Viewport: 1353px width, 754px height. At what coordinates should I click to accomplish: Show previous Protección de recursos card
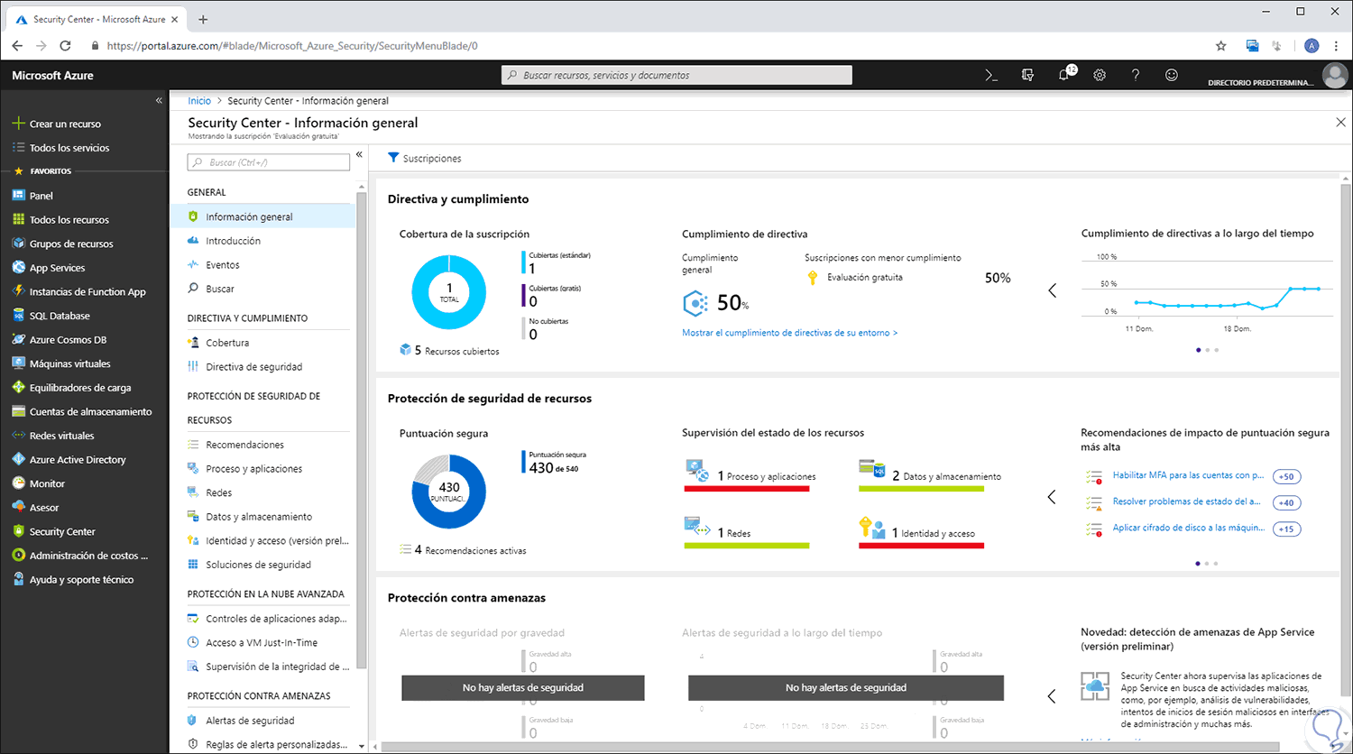coord(1052,497)
